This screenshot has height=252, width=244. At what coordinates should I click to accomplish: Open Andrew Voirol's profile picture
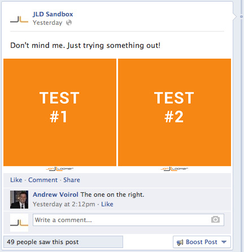[x=19, y=200]
